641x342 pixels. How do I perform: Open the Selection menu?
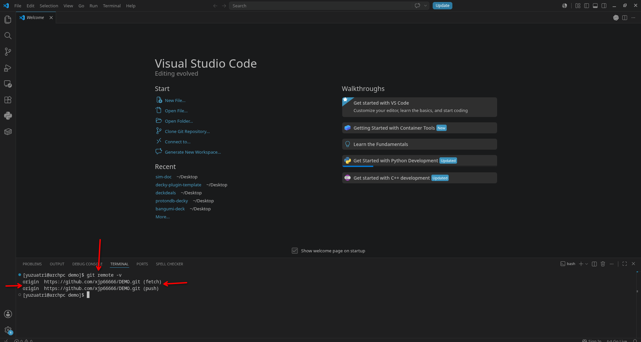point(49,6)
